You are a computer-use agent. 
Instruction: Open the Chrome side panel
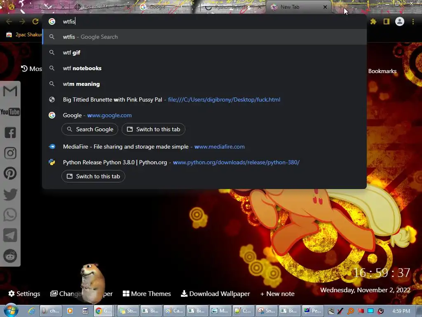point(387,21)
